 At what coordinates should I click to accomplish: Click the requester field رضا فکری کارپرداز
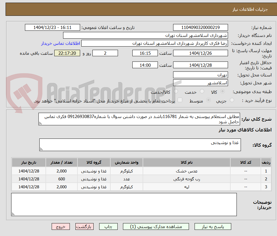pos(155,43)
